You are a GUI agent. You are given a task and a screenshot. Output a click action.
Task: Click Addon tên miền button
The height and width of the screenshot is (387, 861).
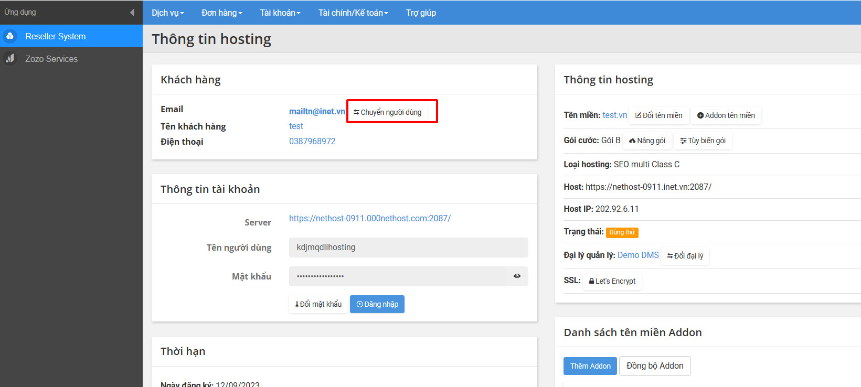click(x=726, y=115)
